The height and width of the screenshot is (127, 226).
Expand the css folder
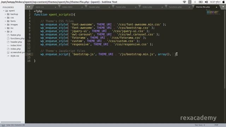(x=5, y=18)
